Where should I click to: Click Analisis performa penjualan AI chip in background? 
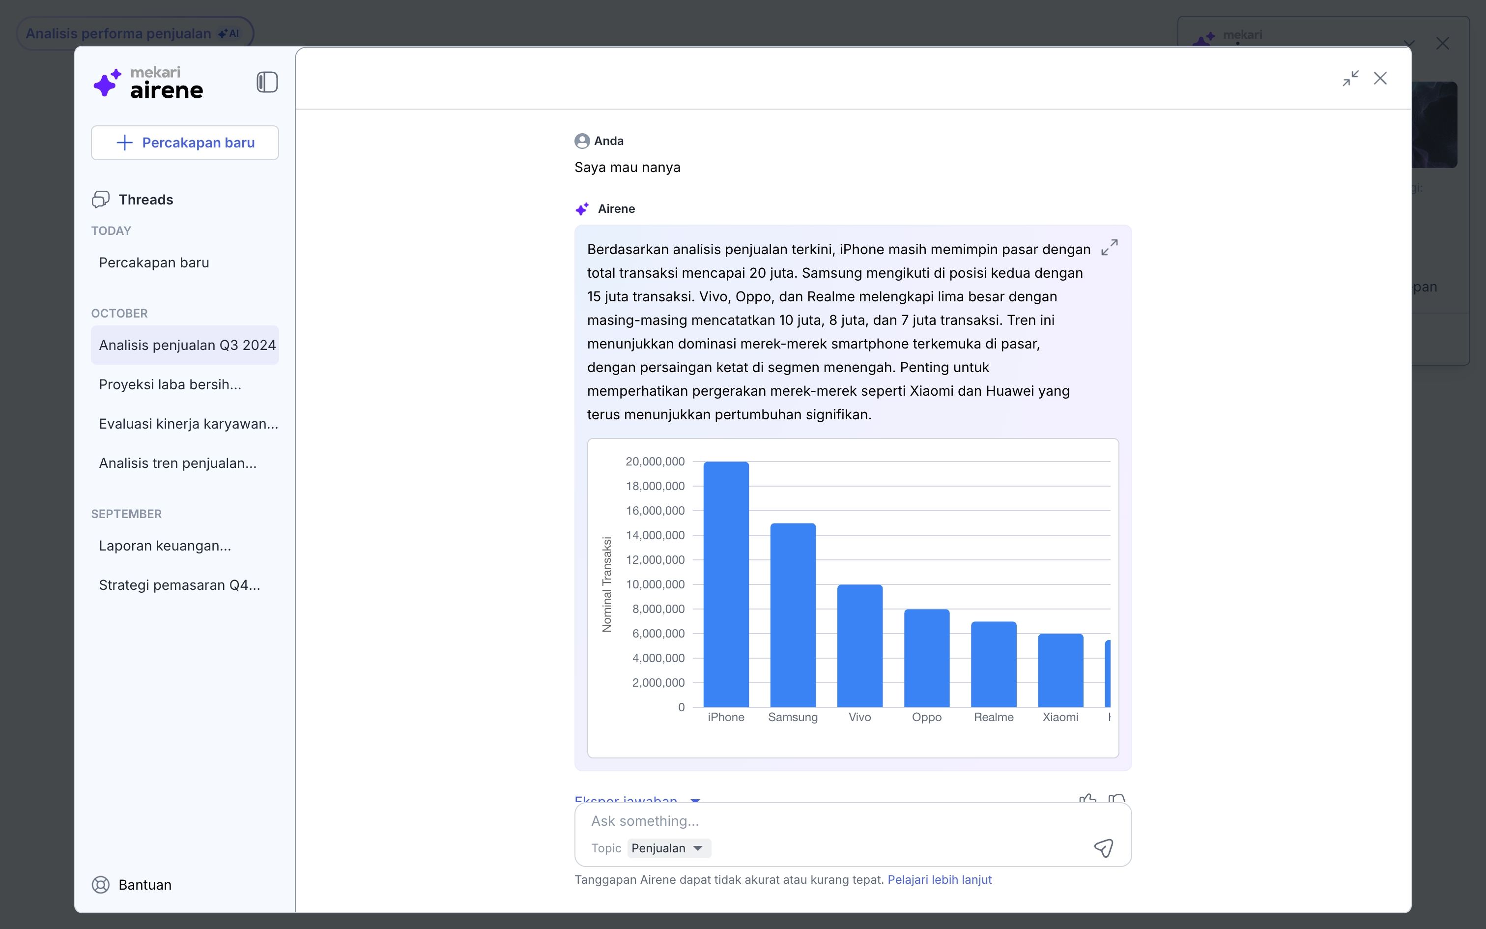click(135, 33)
